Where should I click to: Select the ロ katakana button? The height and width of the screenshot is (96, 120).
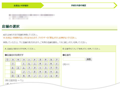[13, 76]
